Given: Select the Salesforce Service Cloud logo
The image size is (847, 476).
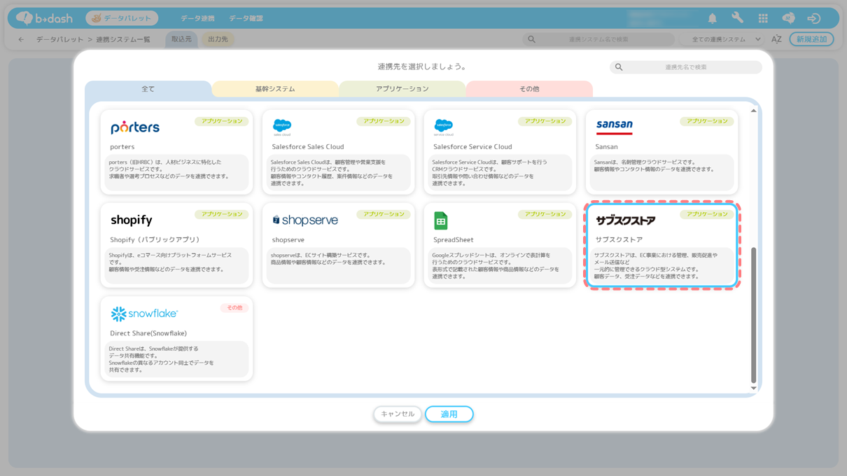Looking at the screenshot, I should pos(444,127).
